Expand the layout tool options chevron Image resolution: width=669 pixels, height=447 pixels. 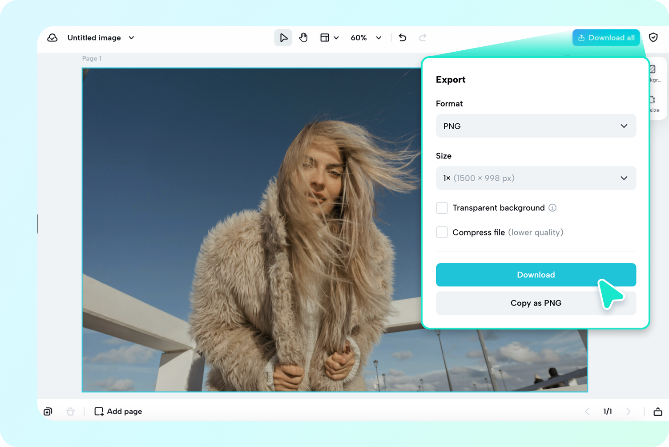pyautogui.click(x=336, y=38)
